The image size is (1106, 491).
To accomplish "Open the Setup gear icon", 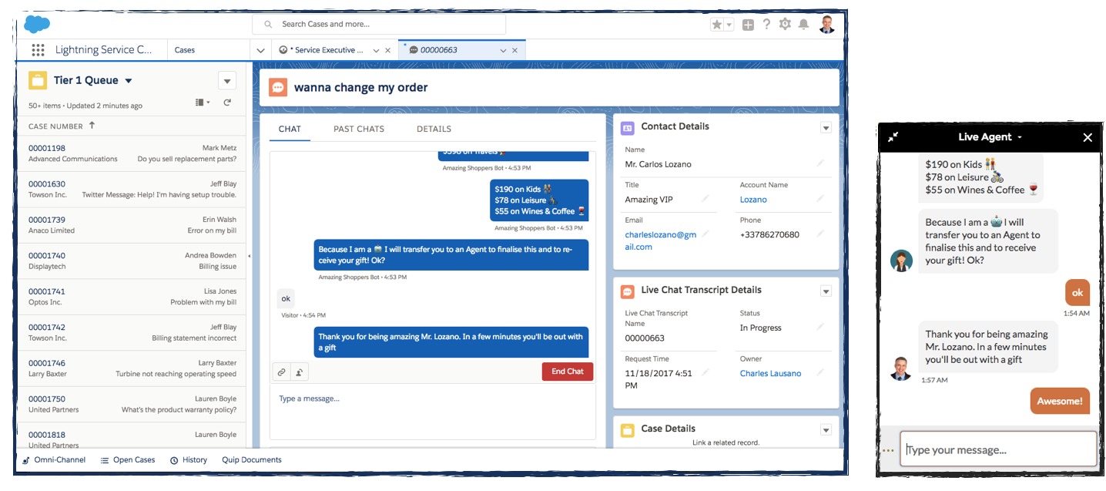I will coord(785,24).
